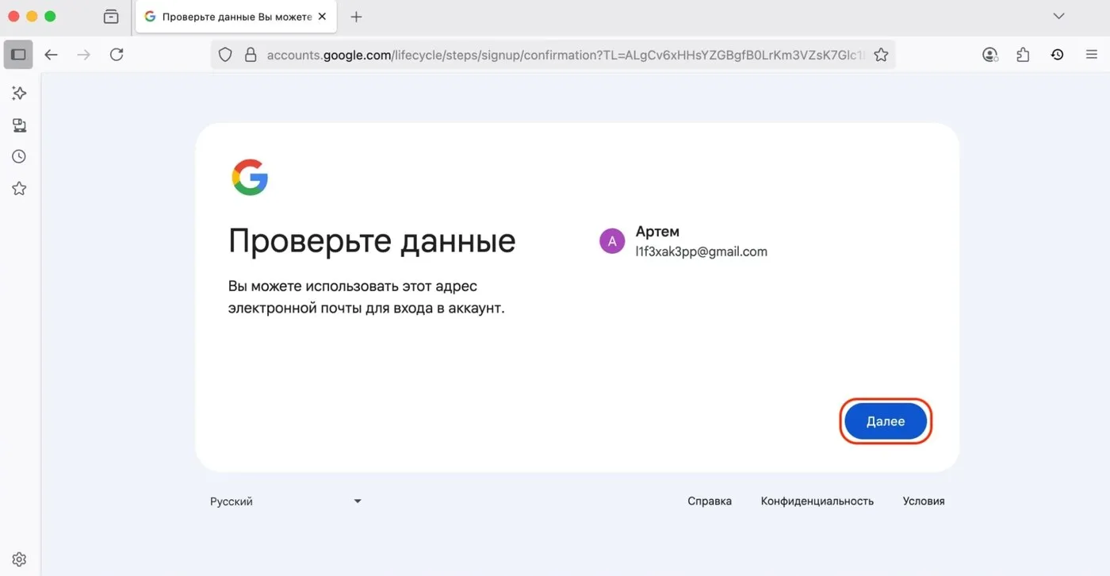This screenshot has height=576, width=1110.
Task: Open a new tab with plus button
Action: point(356,17)
